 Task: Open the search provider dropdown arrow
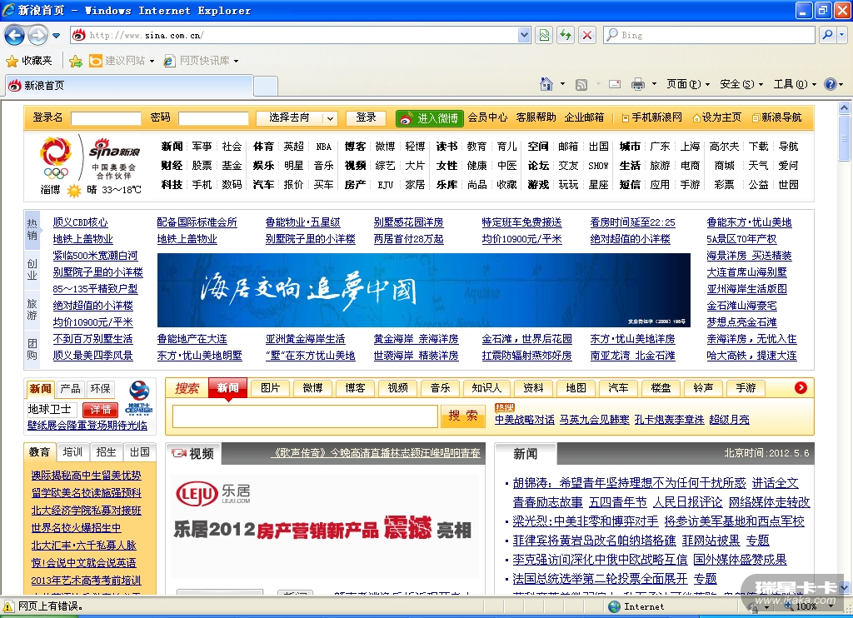click(x=842, y=35)
